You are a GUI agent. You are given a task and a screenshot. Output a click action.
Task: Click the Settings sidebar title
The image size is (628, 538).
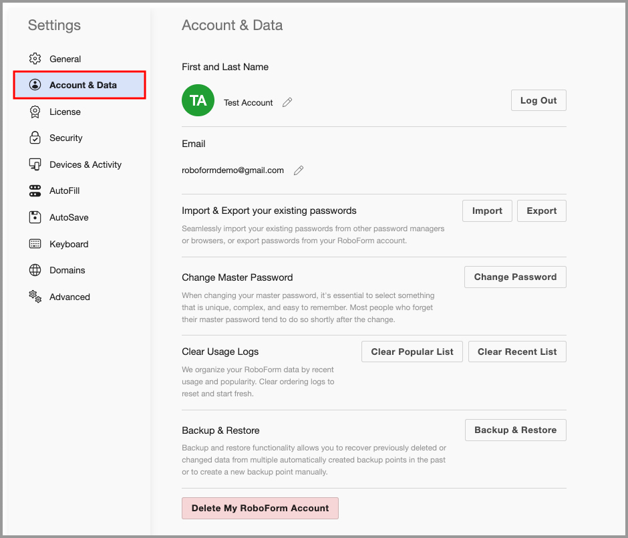55,25
